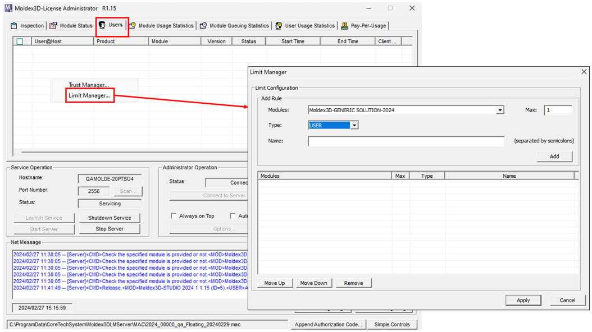Toggle the select-all checkbox in User@Host header
The height and width of the screenshot is (332, 592).
[20, 41]
